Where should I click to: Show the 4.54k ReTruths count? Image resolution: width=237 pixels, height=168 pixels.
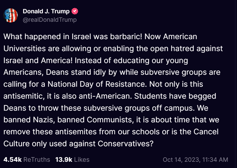click(13, 160)
